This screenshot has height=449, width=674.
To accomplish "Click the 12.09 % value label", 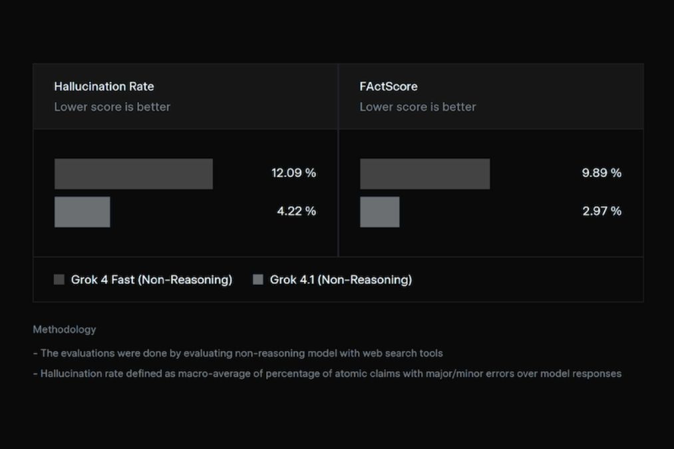I will coord(293,173).
